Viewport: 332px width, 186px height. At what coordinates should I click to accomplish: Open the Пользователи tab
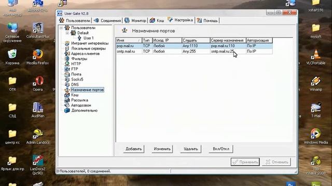tap(75, 21)
